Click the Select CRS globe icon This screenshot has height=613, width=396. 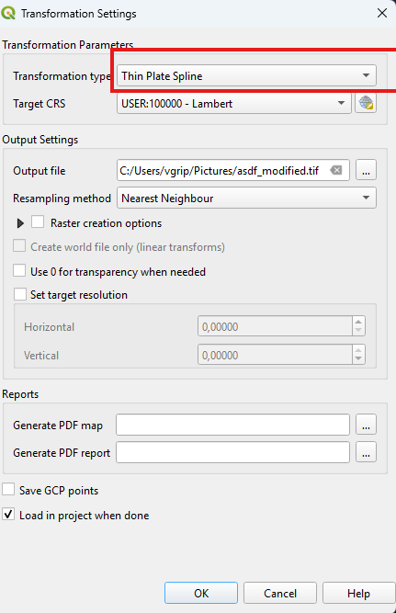coord(366,103)
